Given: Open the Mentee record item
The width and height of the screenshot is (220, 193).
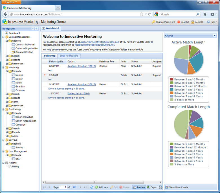Looking at the screenshot, I should [17, 75].
